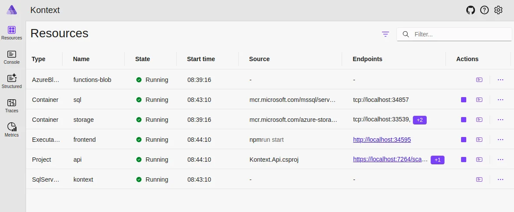Expand the +1 endpoints badge for api
This screenshot has height=212, width=514.
pos(437,160)
